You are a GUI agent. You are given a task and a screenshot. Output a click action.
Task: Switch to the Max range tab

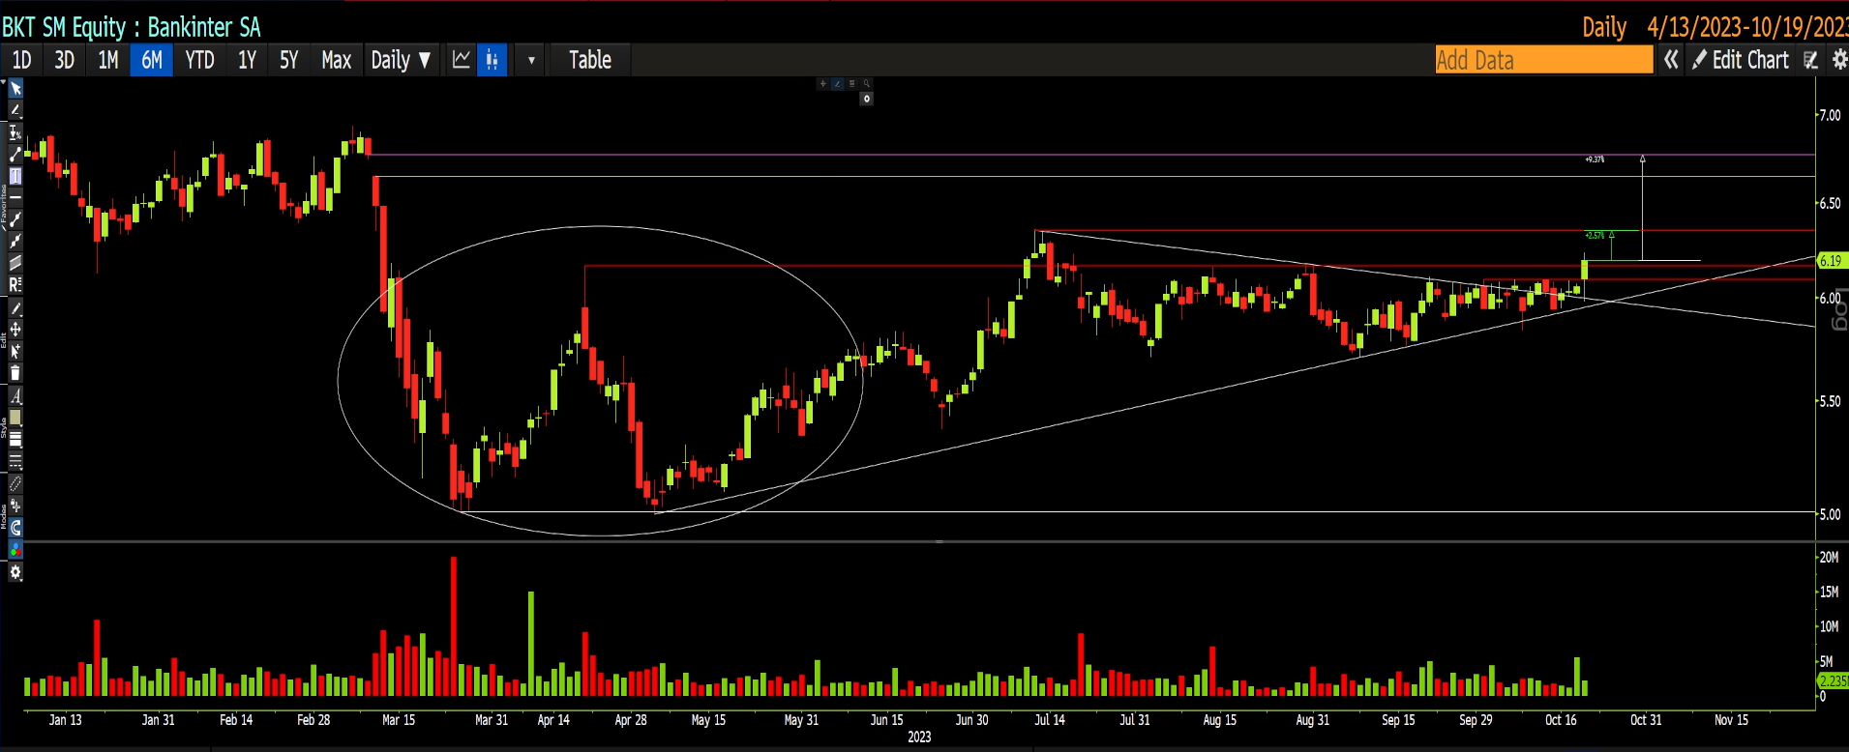(x=336, y=60)
